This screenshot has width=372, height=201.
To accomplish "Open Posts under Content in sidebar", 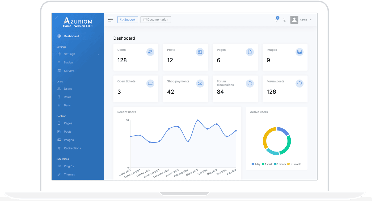I will coord(67,132).
